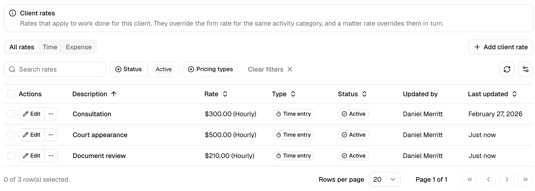Switch to the Expense tab
This screenshot has width=535, height=191.
tap(79, 47)
